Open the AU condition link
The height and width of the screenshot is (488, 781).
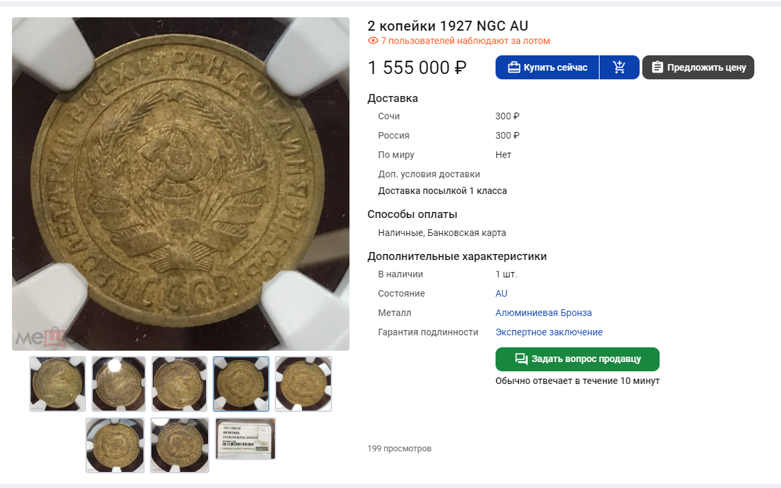click(501, 293)
